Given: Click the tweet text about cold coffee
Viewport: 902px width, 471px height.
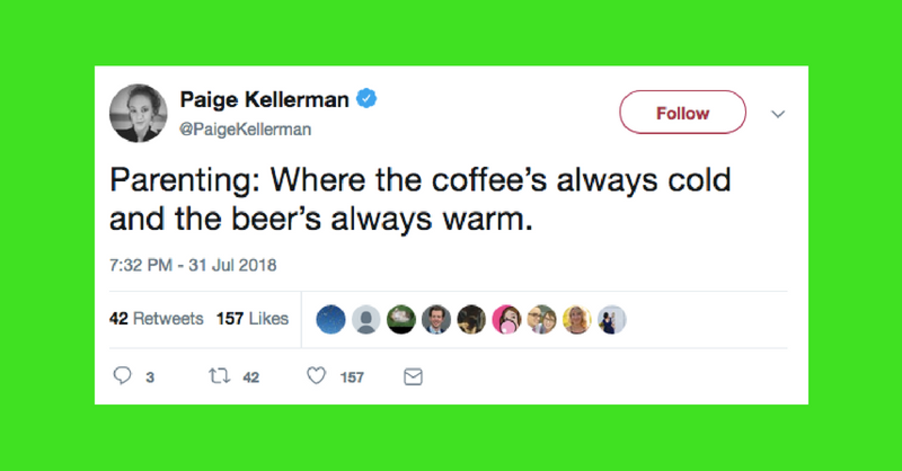Looking at the screenshot, I should tap(420, 199).
